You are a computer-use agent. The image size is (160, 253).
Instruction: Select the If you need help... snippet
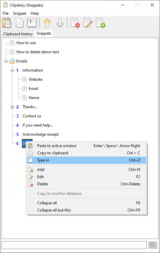tap(38, 125)
